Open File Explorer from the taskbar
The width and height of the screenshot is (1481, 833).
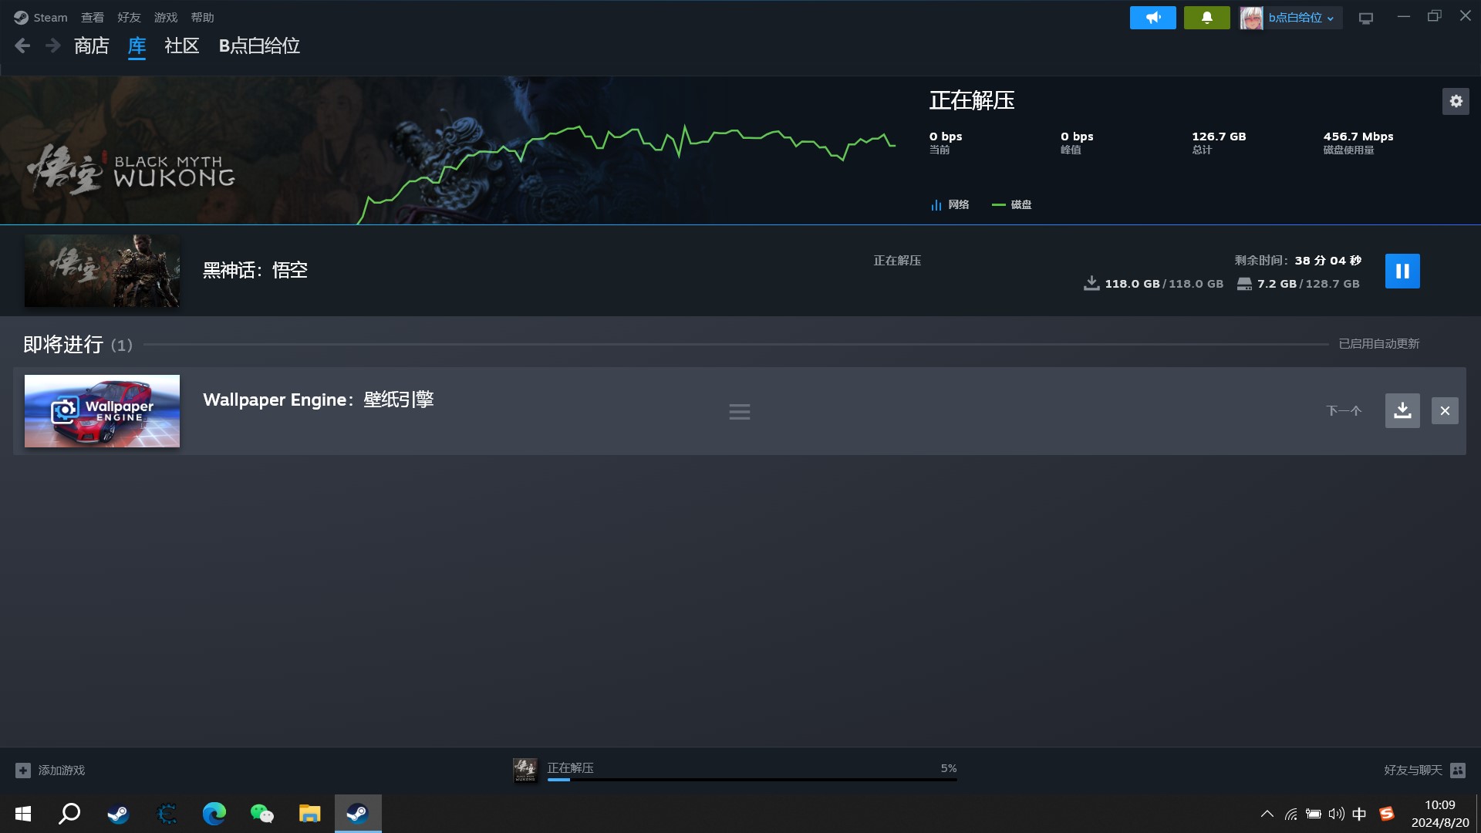click(310, 814)
